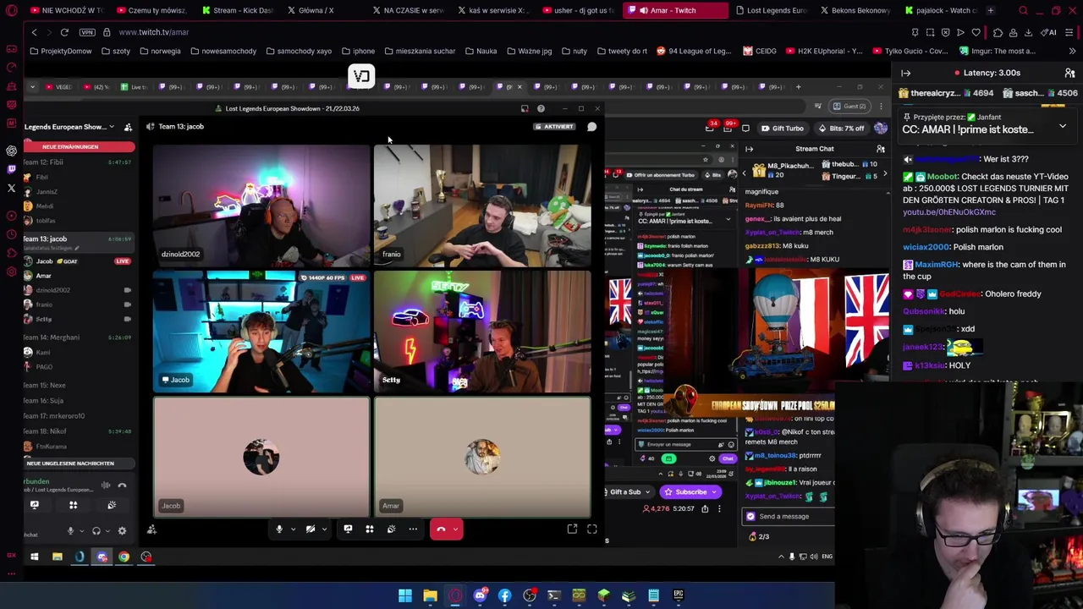The height and width of the screenshot is (609, 1083).
Task: Expand input device arrow in user panel
Action: click(82, 531)
